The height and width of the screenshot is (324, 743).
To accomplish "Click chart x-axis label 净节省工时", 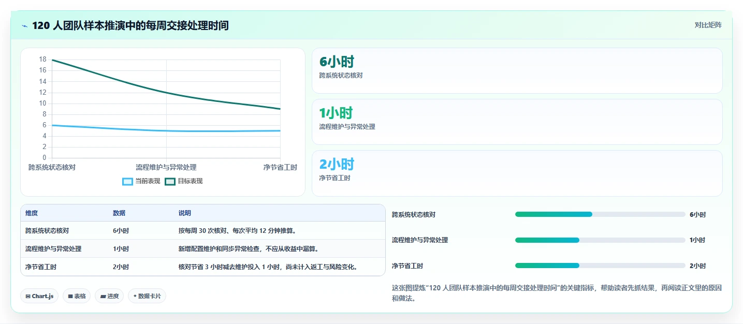I will [x=280, y=167].
